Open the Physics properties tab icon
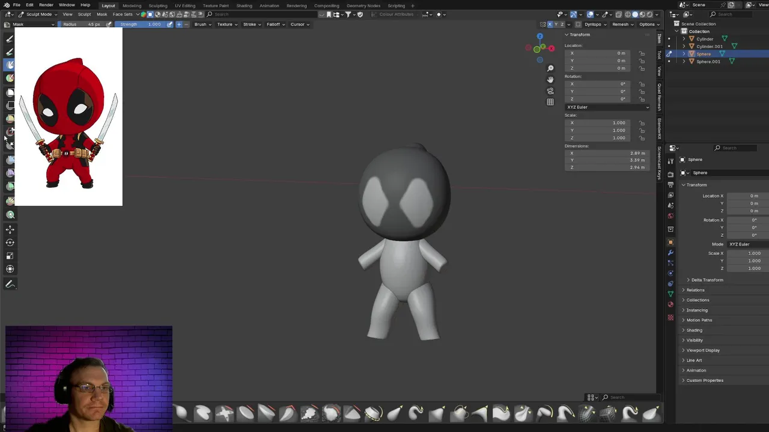This screenshot has width=769, height=432. (670, 273)
